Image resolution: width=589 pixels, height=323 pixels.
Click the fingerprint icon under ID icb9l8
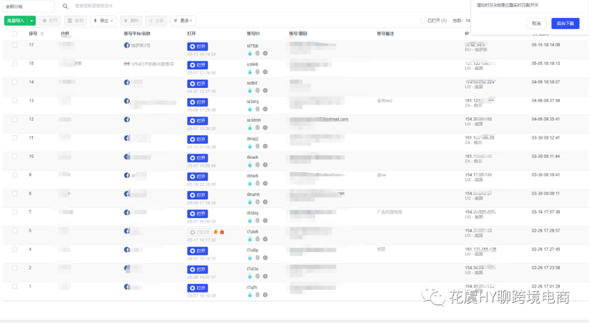(257, 72)
